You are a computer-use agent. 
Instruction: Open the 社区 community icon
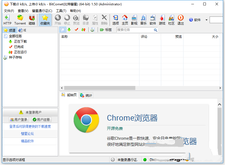(x=171, y=20)
